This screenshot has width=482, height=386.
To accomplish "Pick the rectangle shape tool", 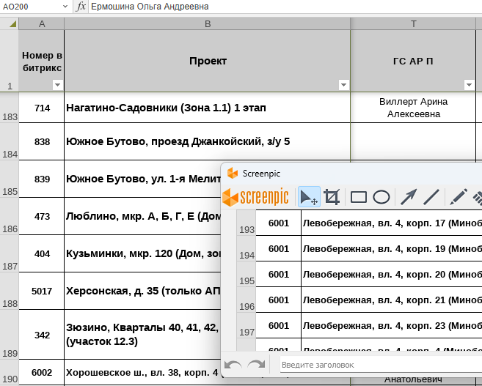I will 359,197.
